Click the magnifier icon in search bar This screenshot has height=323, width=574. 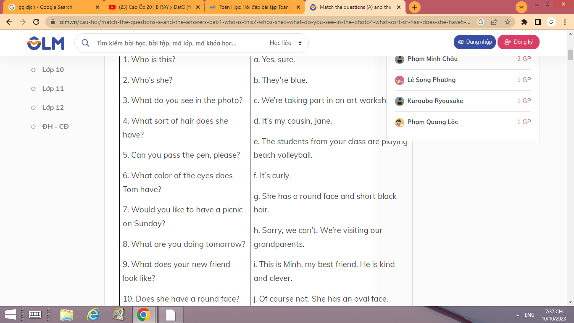85,43
